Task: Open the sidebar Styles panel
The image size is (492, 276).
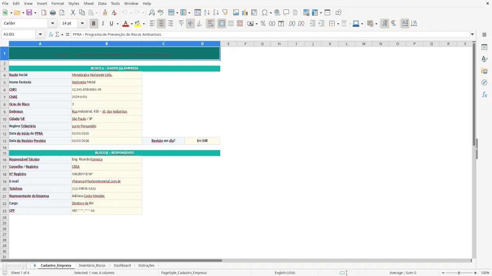Action: (484, 59)
